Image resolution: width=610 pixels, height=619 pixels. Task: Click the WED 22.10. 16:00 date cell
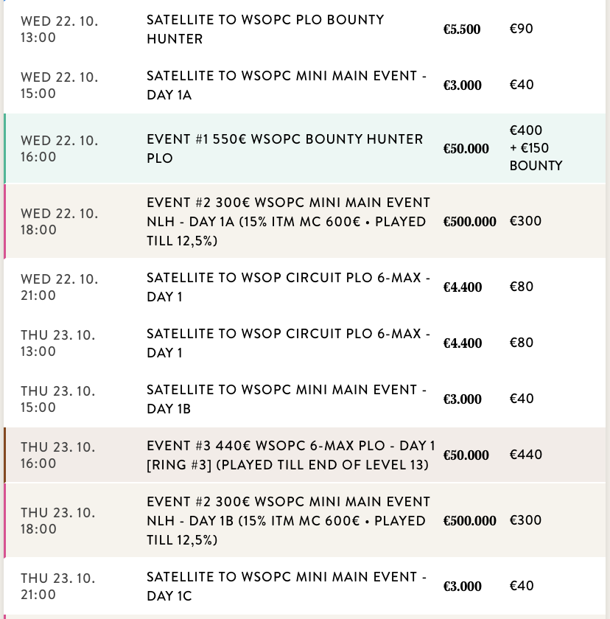click(60, 149)
